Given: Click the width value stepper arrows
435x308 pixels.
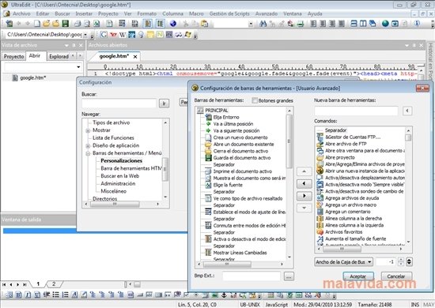Looking at the screenshot, I should coord(401,261).
